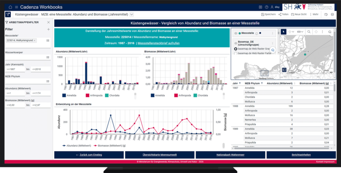Open Nationalpark Wattenmeer

pos(230,155)
